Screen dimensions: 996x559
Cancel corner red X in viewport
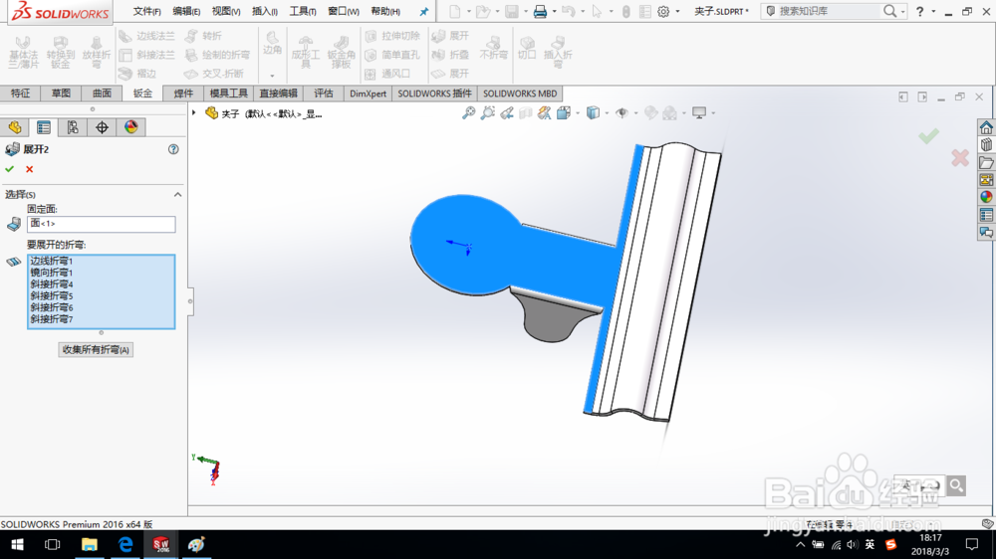pos(960,158)
